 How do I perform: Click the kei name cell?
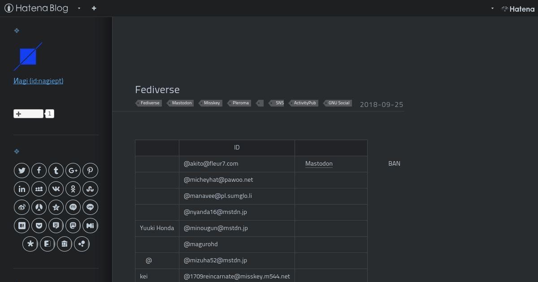157,276
